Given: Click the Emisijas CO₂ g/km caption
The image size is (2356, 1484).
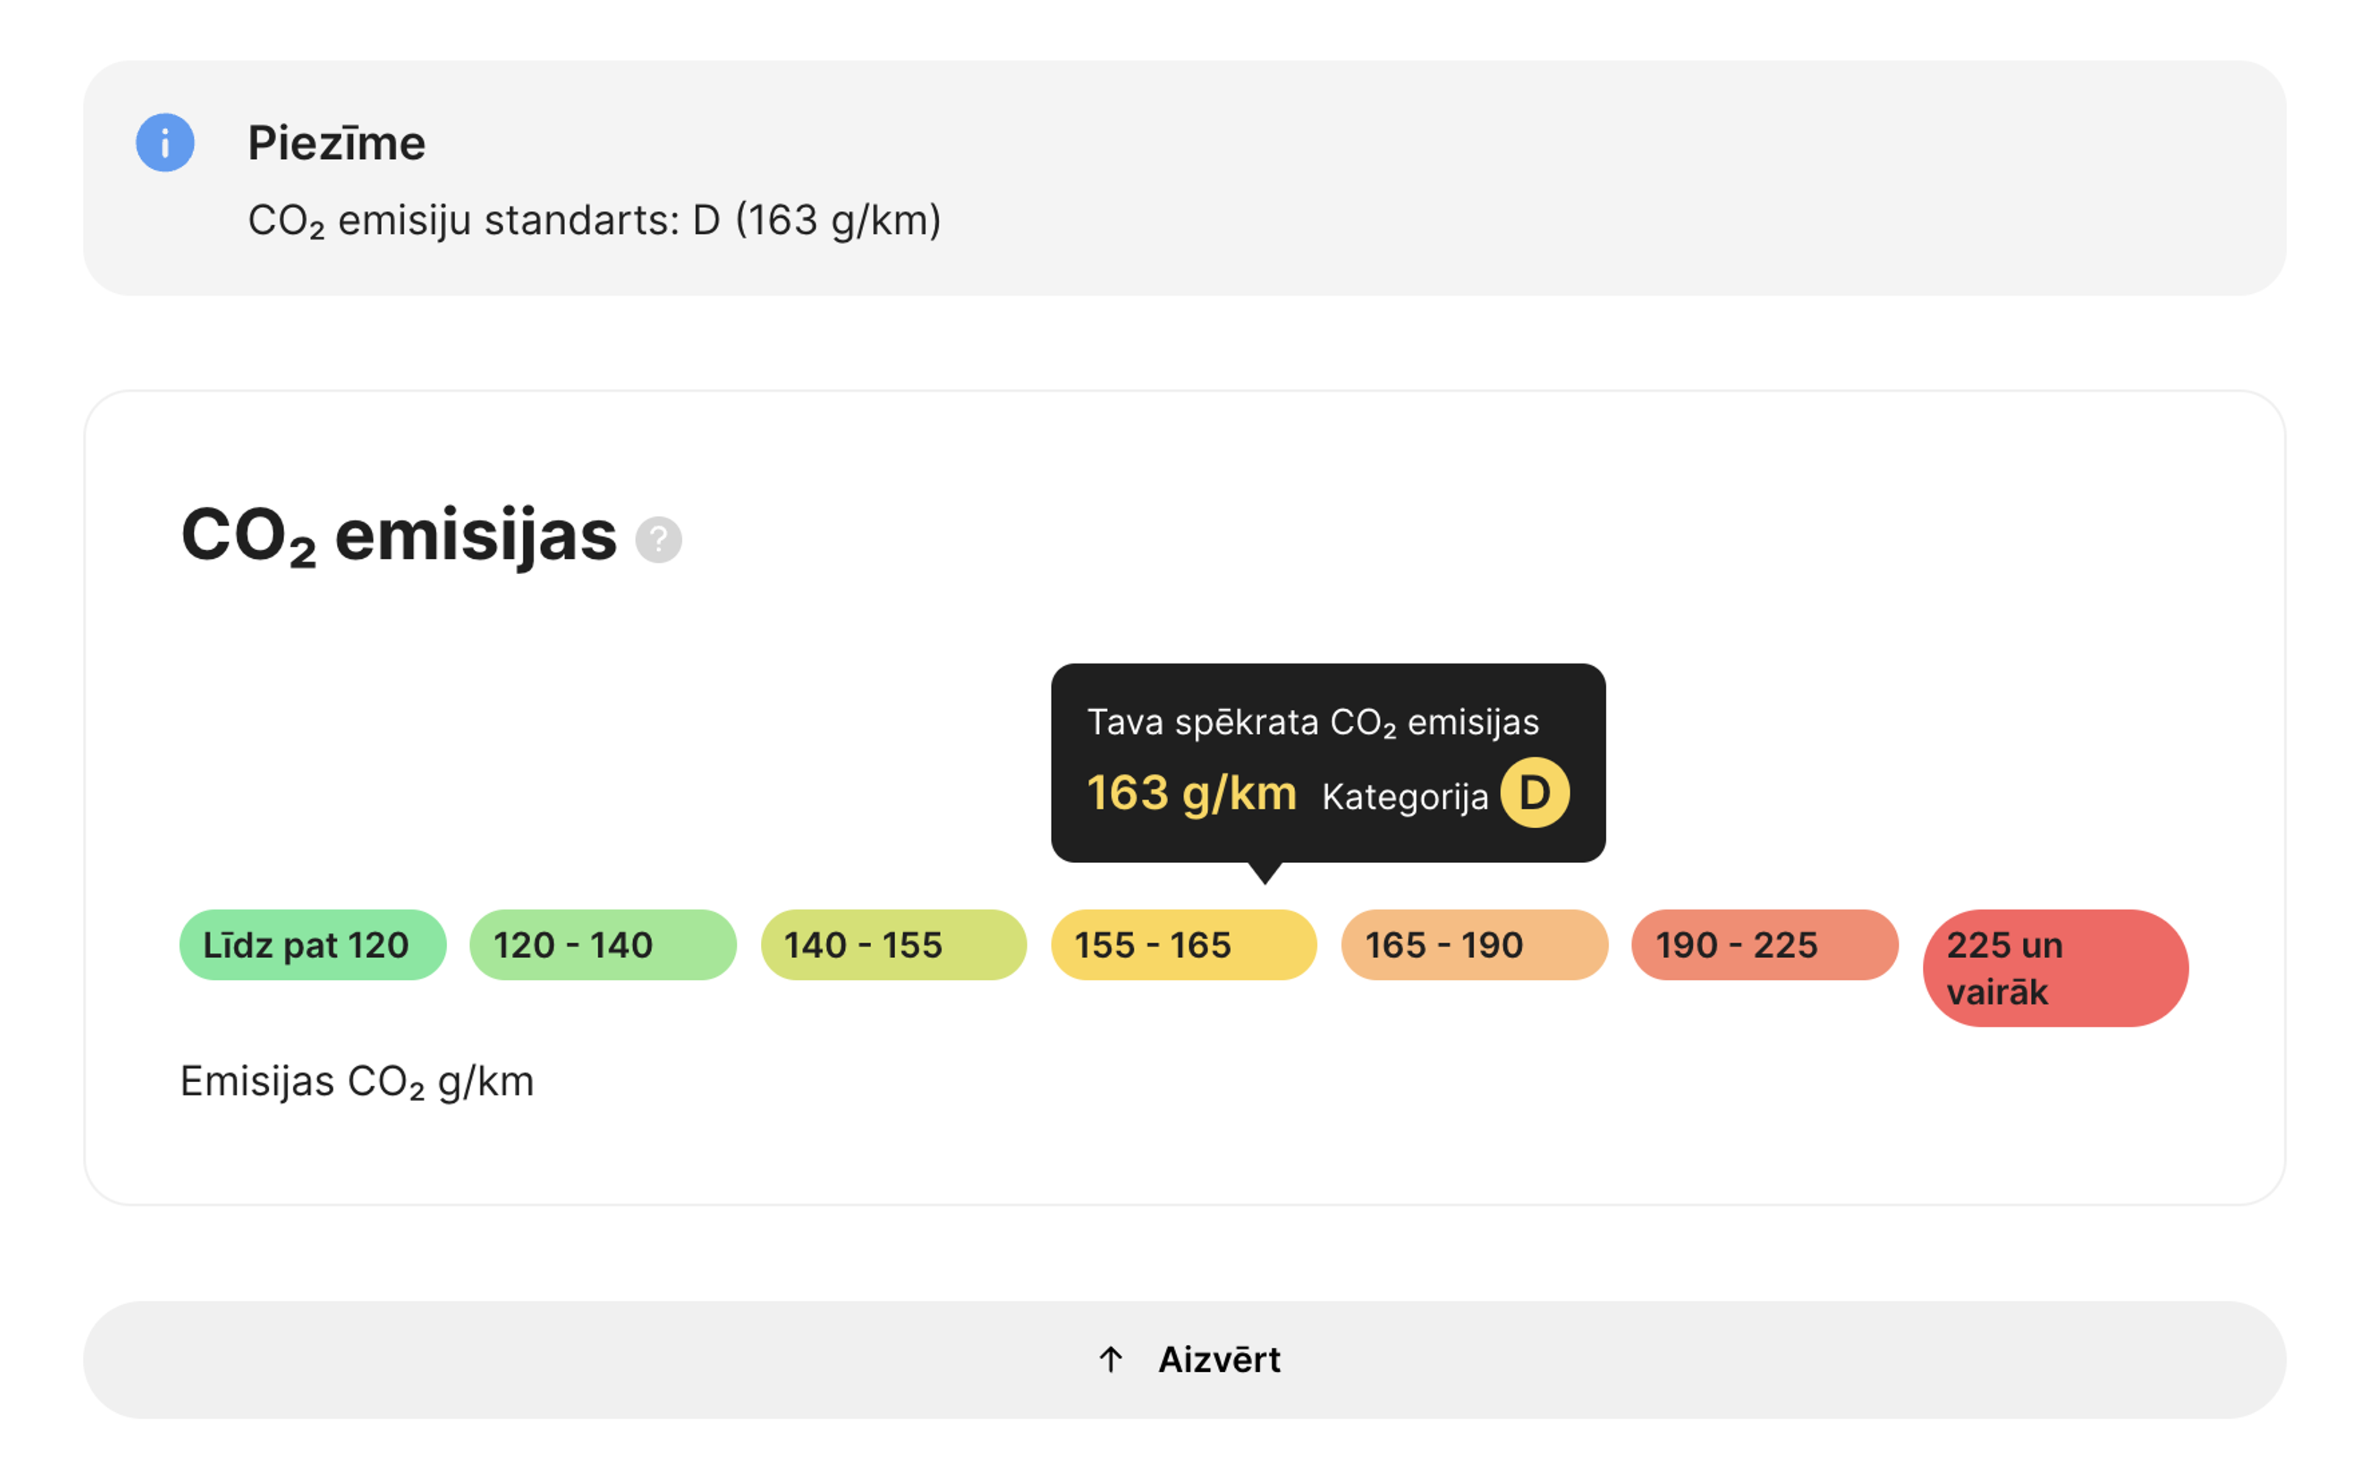Looking at the screenshot, I should [x=357, y=1082].
